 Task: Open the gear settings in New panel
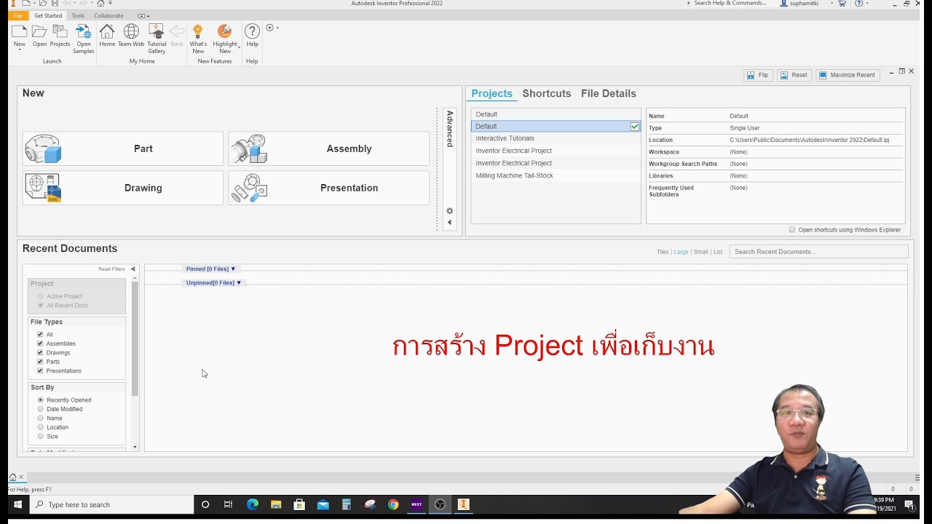(x=449, y=211)
